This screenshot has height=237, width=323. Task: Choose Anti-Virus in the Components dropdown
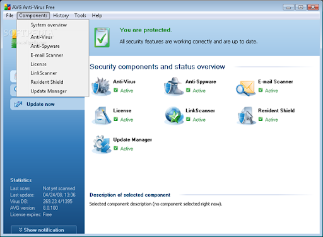(x=53, y=37)
